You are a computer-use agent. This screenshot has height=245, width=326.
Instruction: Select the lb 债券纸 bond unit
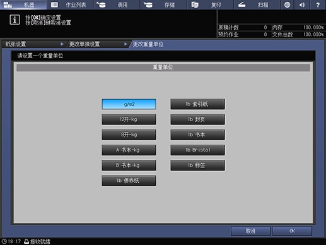[129, 181]
